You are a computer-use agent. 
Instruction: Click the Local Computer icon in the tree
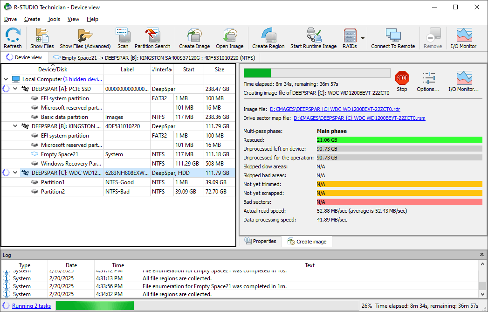16,79
